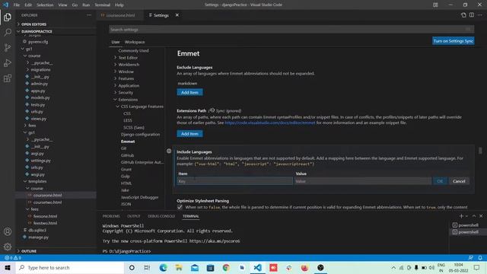Open the Terminal menu
Image resolution: width=487 pixels, height=274 pixels.
[x=103, y=5]
